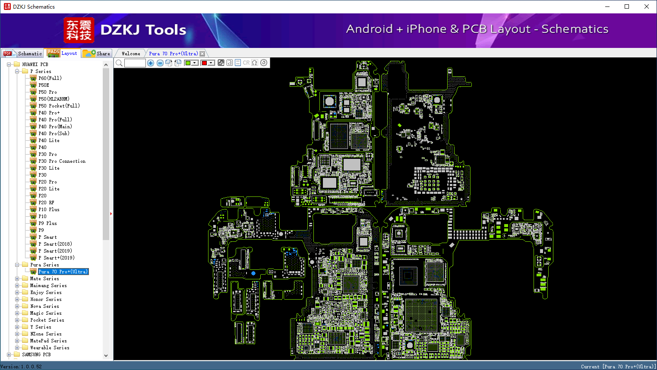The height and width of the screenshot is (370, 657).
Task: Click the letter 'a' text icon
Action: (x=230, y=63)
